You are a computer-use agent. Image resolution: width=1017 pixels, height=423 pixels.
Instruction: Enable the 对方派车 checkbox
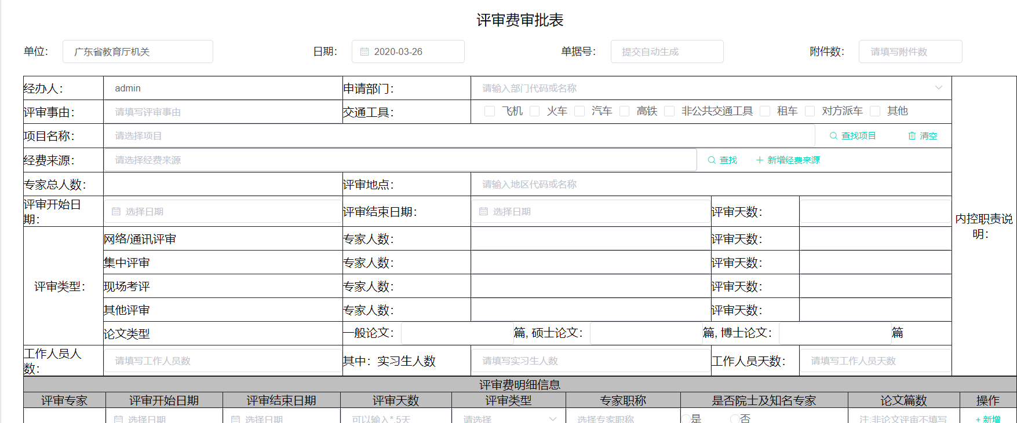[x=810, y=111]
